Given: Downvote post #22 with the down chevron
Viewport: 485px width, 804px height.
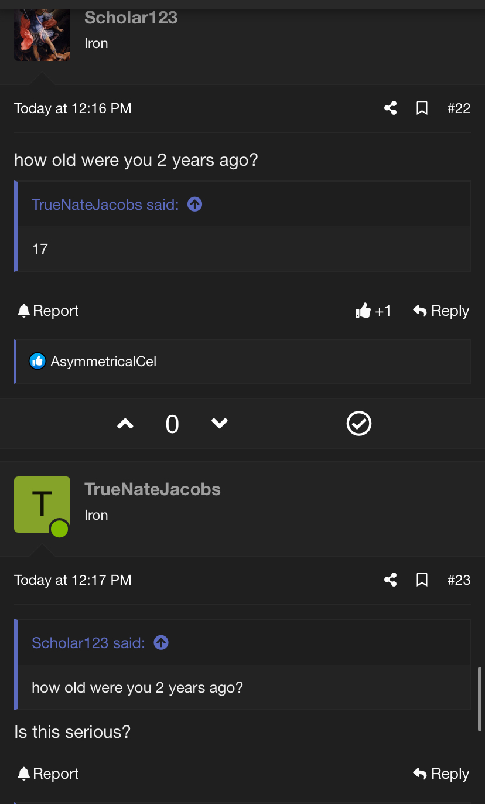Looking at the screenshot, I should click(220, 424).
